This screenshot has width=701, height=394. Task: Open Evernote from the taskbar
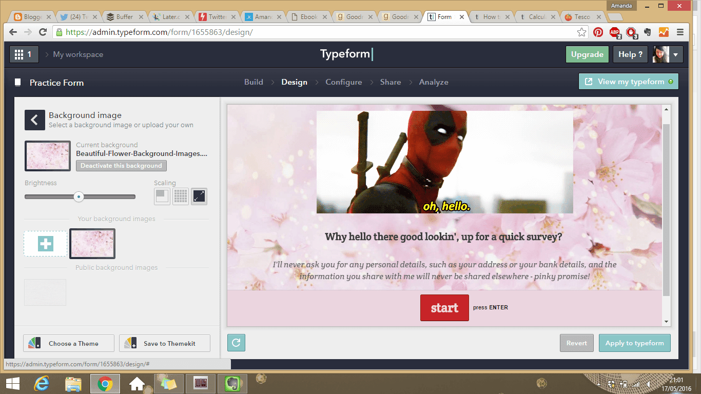coord(232,383)
